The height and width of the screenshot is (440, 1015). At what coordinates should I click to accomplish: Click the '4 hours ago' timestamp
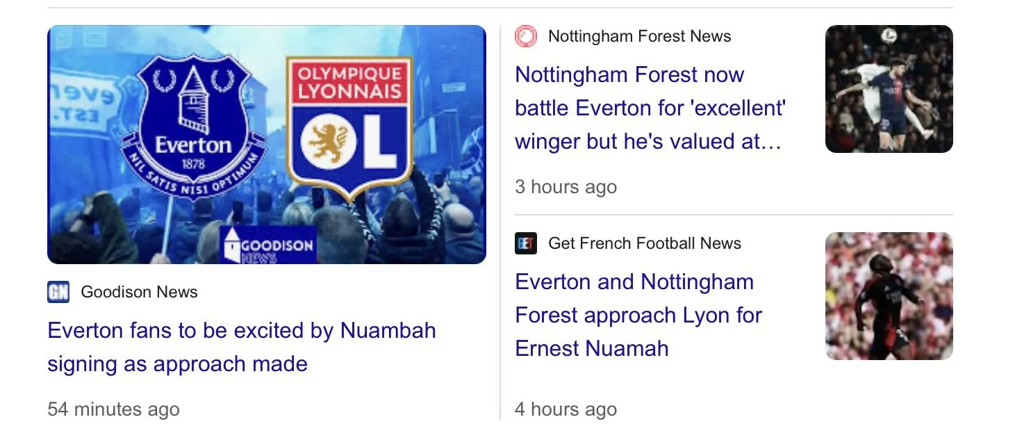coord(566,409)
